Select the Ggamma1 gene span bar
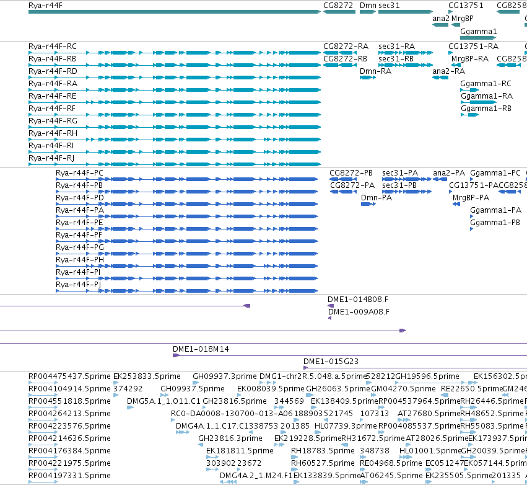Image resolution: width=527 pixels, height=485 pixels. coord(478,38)
